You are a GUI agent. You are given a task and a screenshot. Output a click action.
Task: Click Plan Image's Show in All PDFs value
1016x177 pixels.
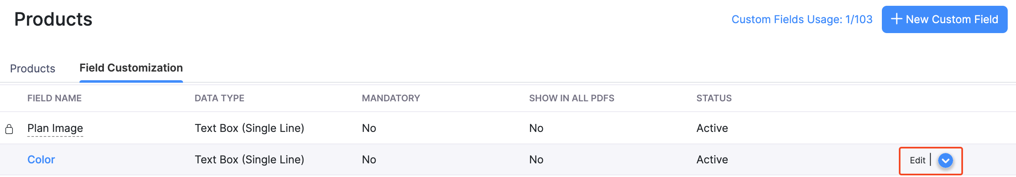coord(536,128)
